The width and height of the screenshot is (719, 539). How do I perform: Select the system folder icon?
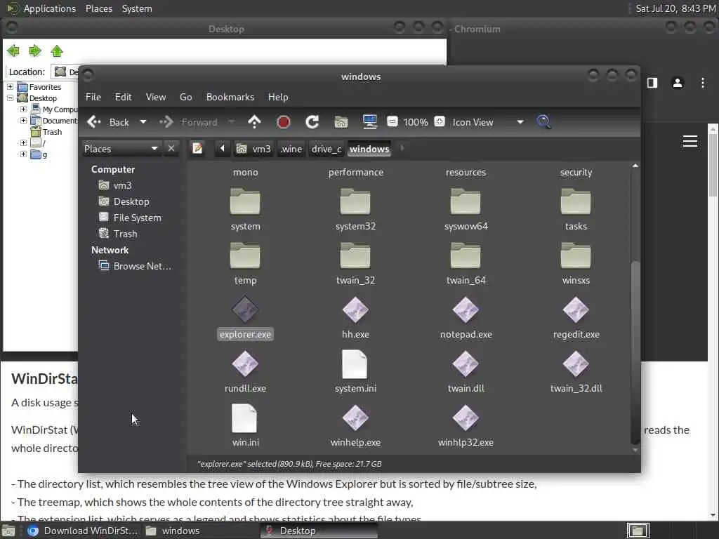pos(245,202)
